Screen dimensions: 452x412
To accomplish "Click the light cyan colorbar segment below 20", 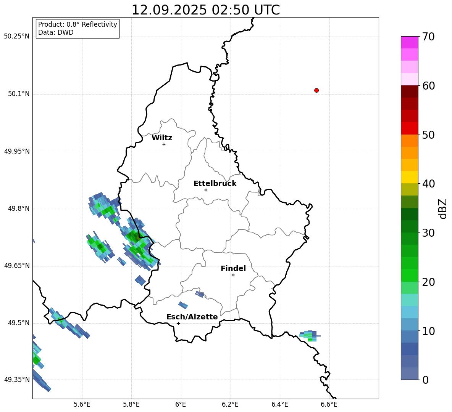I will click(x=410, y=300).
